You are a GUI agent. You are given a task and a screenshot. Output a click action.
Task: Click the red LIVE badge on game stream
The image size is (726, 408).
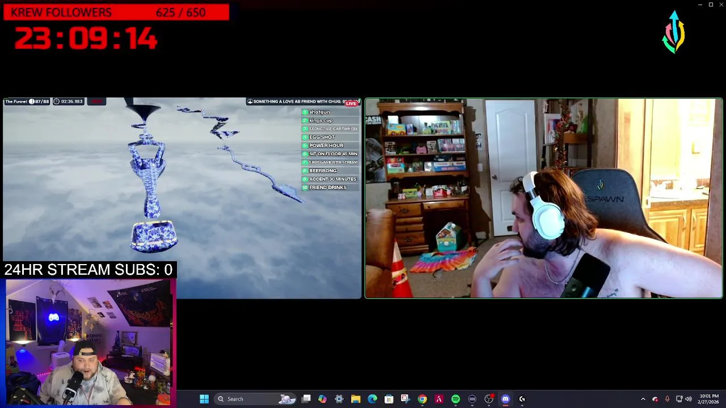point(351,103)
